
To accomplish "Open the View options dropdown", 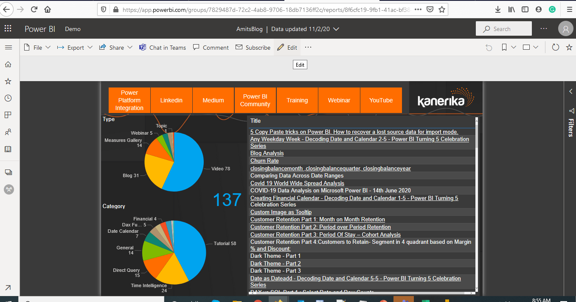I will tap(531, 47).
